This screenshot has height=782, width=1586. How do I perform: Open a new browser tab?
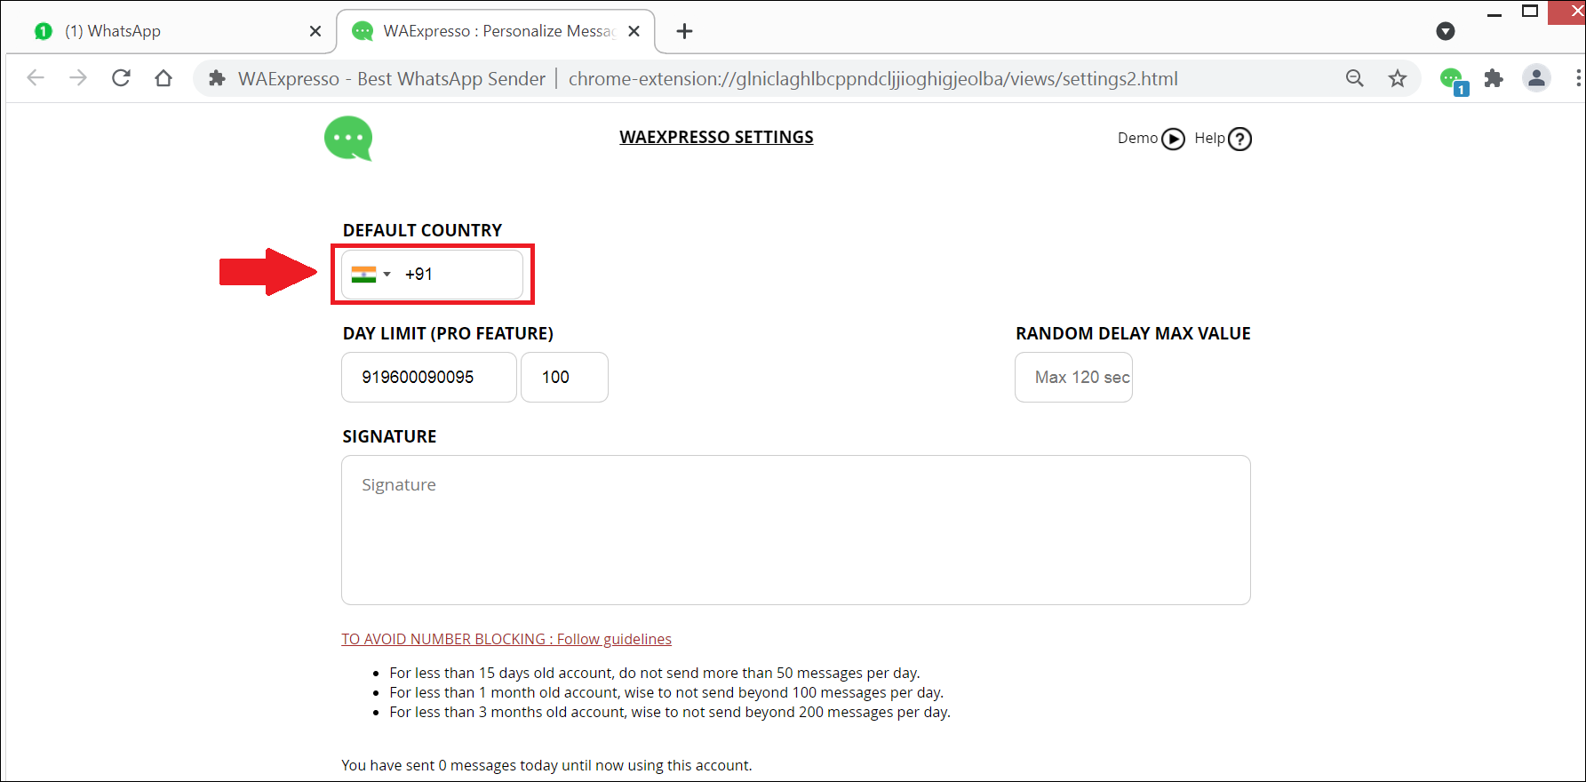684,32
